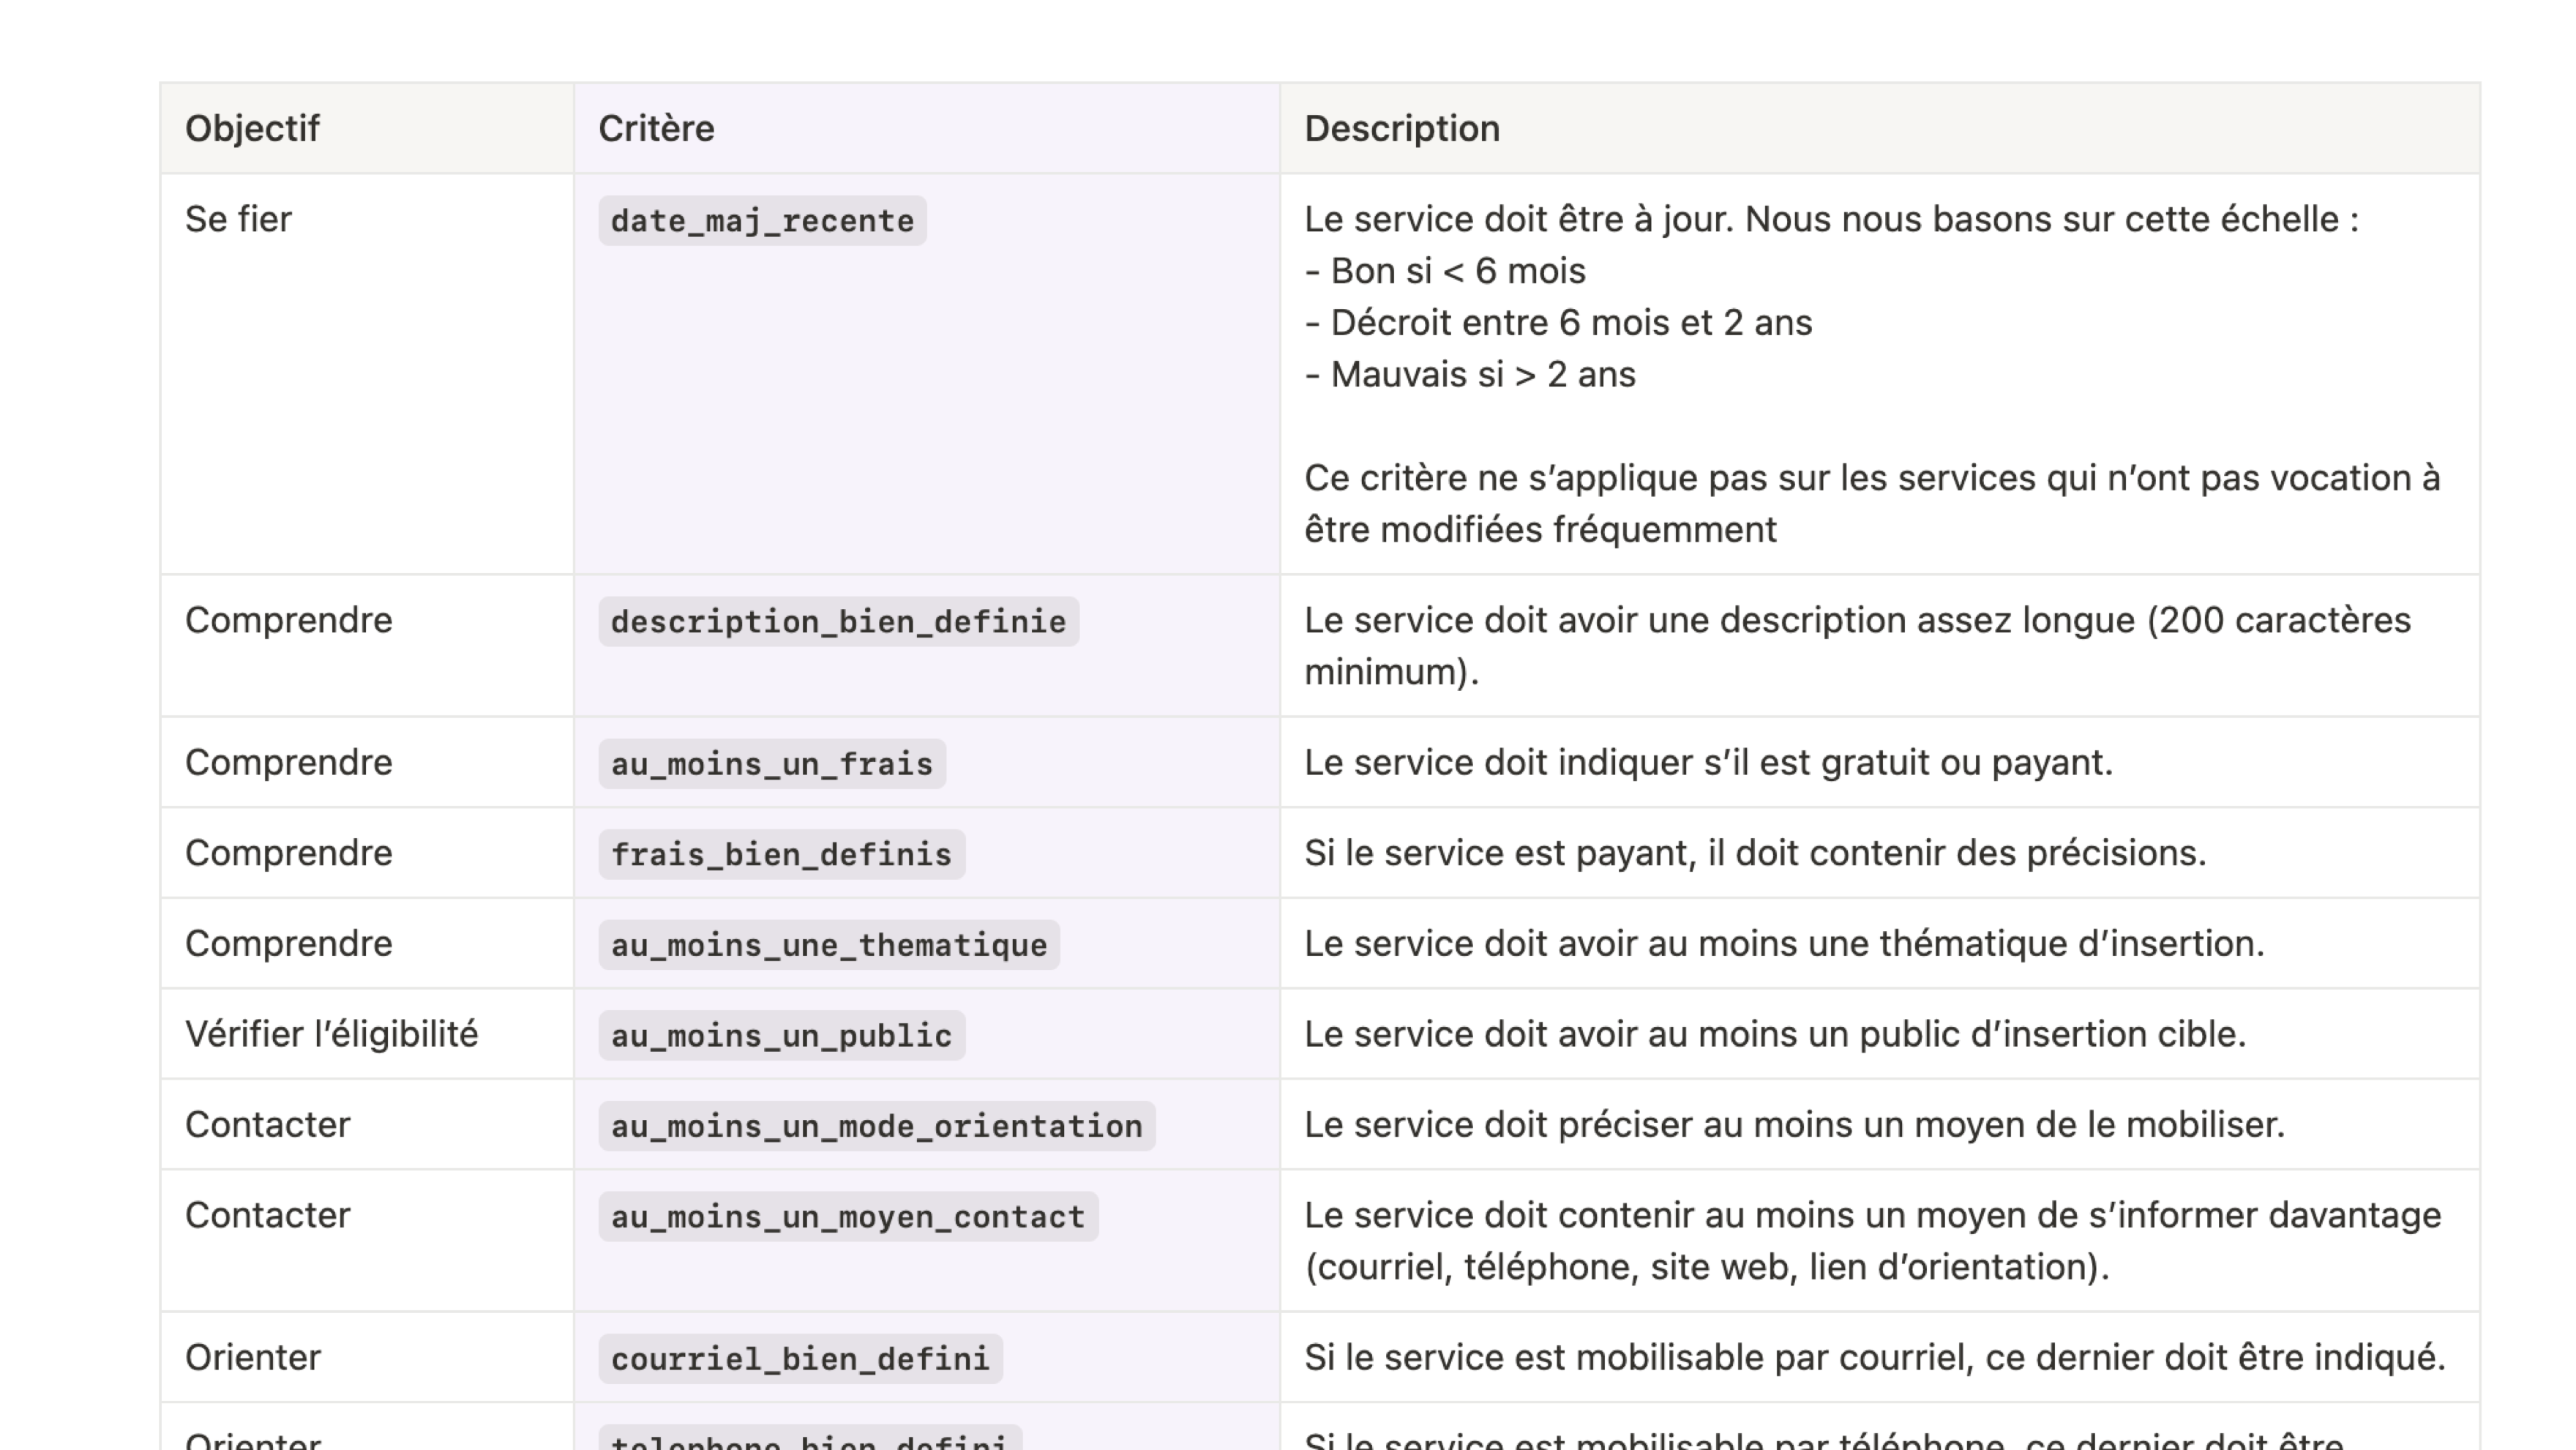Image resolution: width=2576 pixels, height=1450 pixels.
Task: Click Comprendre in description_bien_definie row
Action: 288,620
